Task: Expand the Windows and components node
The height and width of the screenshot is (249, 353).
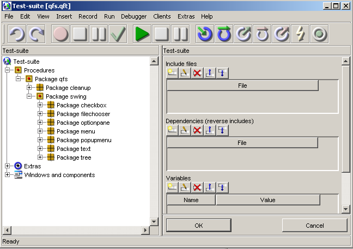Action: [8, 175]
